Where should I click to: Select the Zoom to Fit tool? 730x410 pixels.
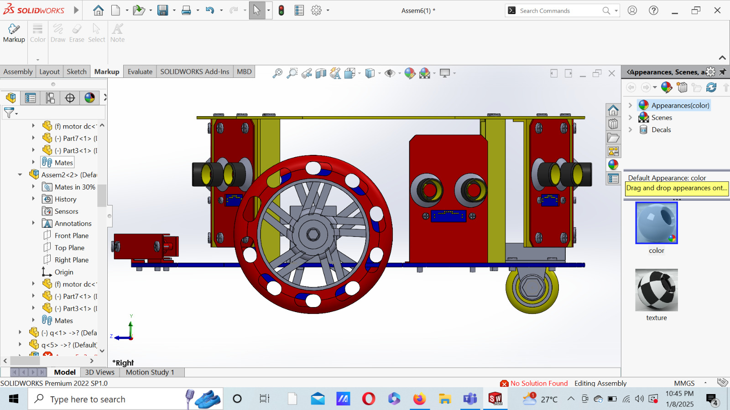tap(278, 73)
